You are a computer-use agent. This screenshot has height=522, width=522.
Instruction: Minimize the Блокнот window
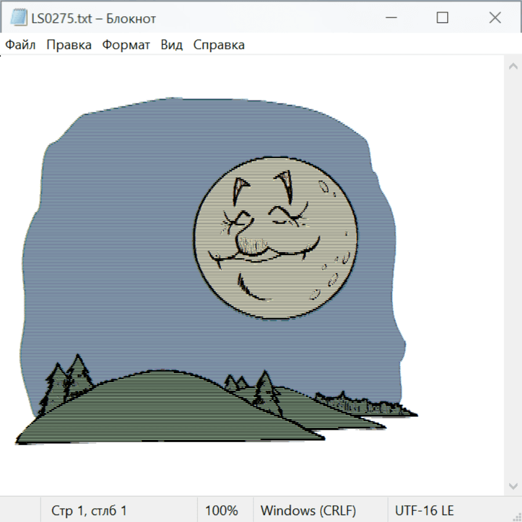pyautogui.click(x=390, y=18)
